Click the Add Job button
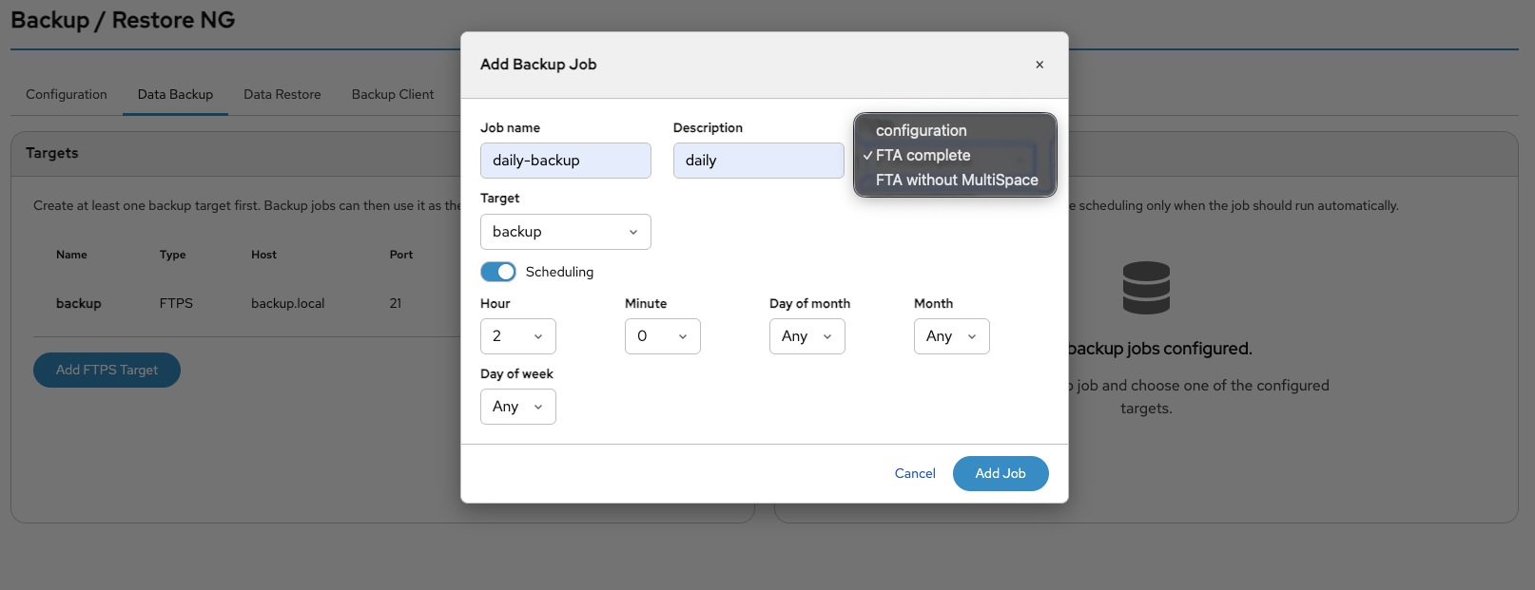Image resolution: width=1535 pixels, height=590 pixels. 1001,473
